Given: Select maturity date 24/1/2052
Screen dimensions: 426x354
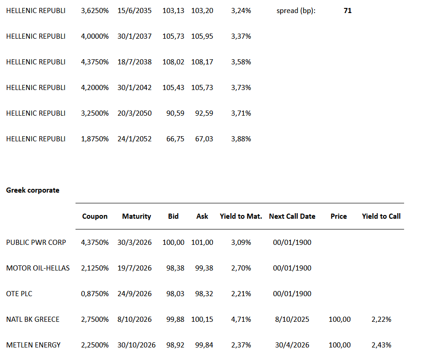Looking at the screenshot, I should [x=134, y=139].
